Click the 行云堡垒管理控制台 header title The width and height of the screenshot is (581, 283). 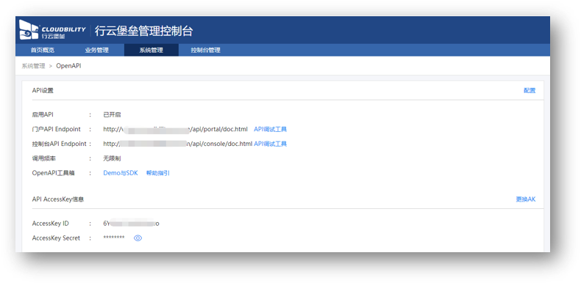tap(143, 31)
